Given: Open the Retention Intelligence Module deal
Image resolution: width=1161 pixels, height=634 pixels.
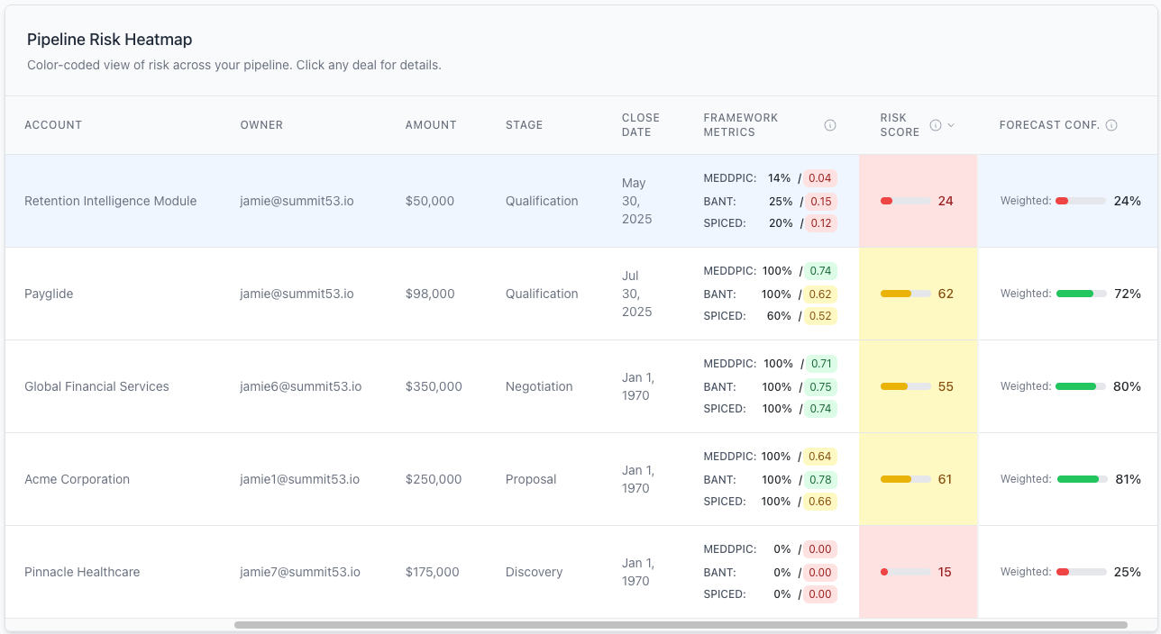Looking at the screenshot, I should point(111,201).
